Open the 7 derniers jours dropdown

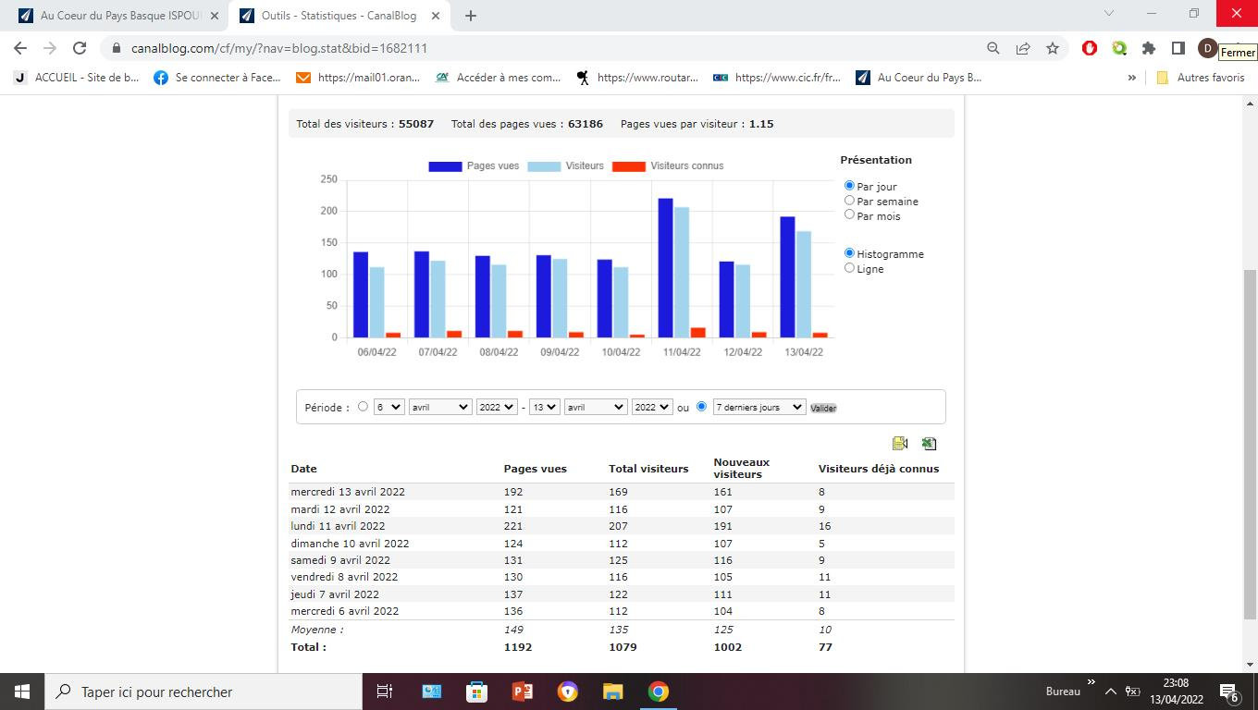pos(759,407)
